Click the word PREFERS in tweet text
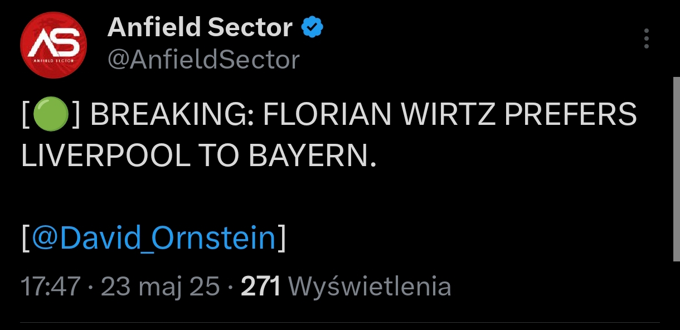Image resolution: width=680 pixels, height=330 pixels. tap(571, 115)
